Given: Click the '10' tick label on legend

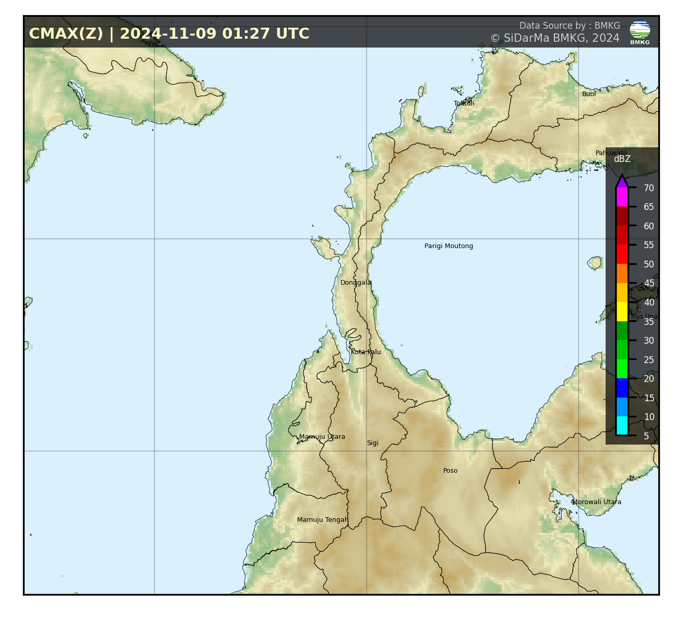Looking at the screenshot, I should (649, 417).
